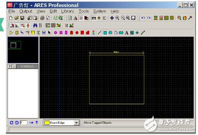Click rotate clockwise button
This screenshot has width=198, height=135.
pyautogui.click(x=12, y=123)
